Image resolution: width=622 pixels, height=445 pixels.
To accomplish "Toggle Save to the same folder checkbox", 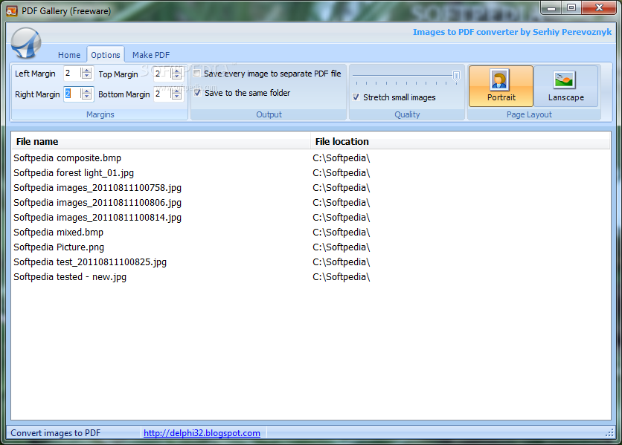I will click(198, 93).
